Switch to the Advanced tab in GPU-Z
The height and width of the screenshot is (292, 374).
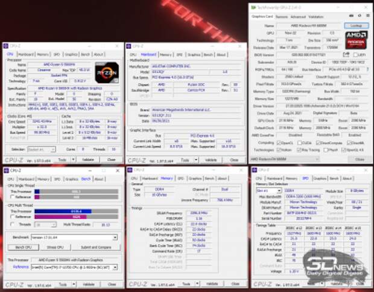(298, 17)
